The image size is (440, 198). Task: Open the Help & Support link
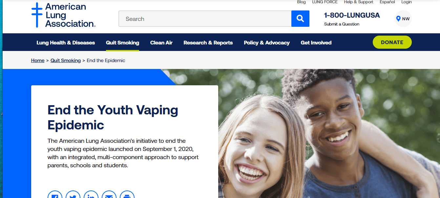(x=359, y=2)
